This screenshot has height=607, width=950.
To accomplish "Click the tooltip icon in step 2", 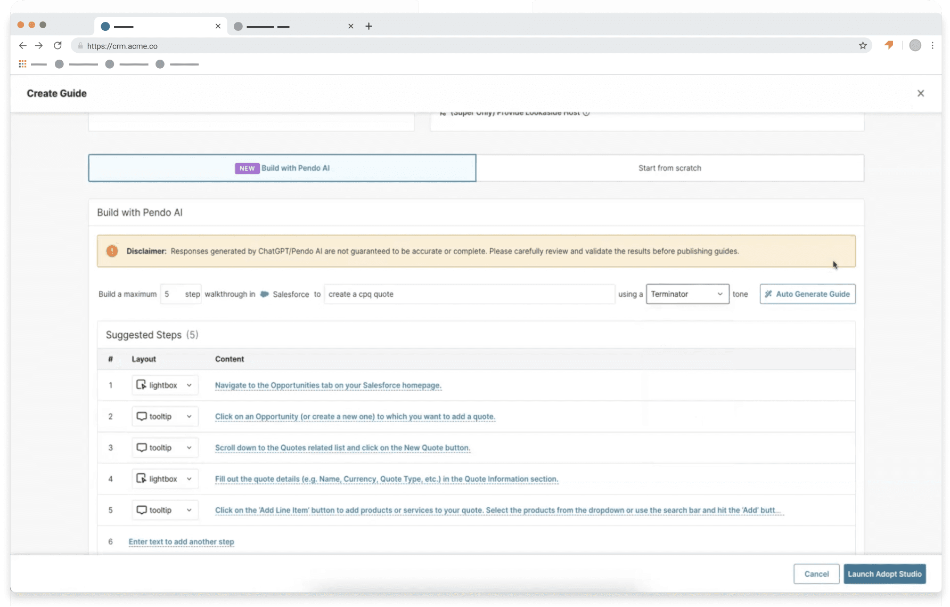I will click(141, 416).
